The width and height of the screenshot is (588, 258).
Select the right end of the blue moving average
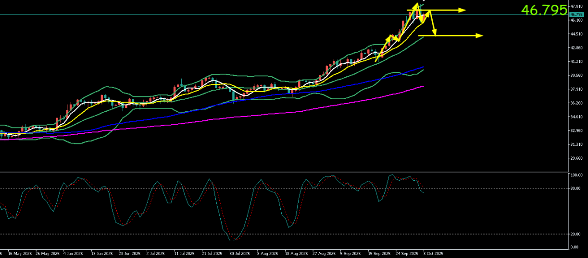click(423, 67)
